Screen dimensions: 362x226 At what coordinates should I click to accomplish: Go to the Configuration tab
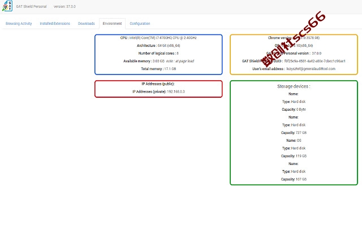(140, 24)
